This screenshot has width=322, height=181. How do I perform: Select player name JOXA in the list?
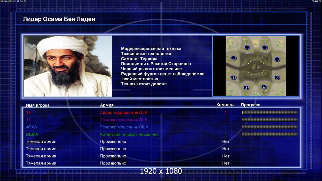(x=32, y=127)
